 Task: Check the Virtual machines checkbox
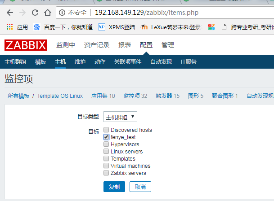(106, 166)
